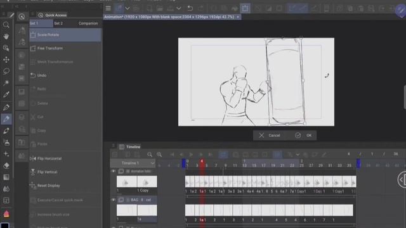Select the Lasso selection tool
The width and height of the screenshot is (406, 228).
tap(6, 71)
